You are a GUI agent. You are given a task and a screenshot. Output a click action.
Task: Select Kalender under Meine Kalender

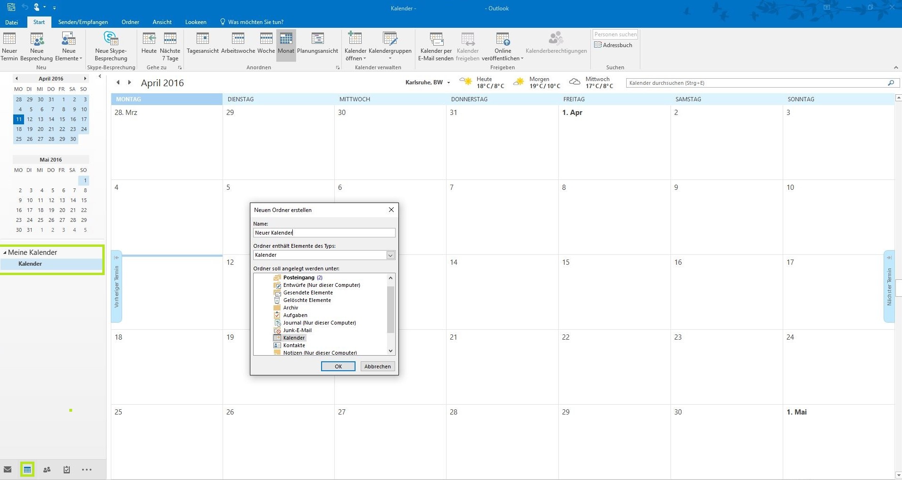(30, 264)
